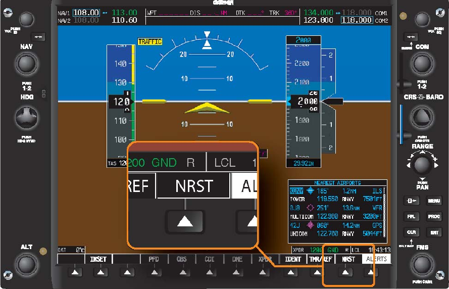
Task: Click the ENT enter key
Action: (434, 232)
